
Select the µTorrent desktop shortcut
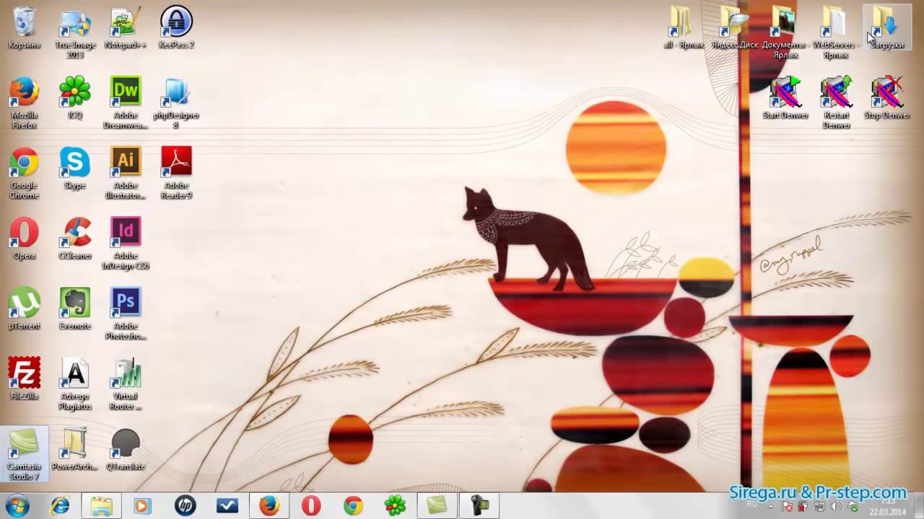[x=24, y=309]
